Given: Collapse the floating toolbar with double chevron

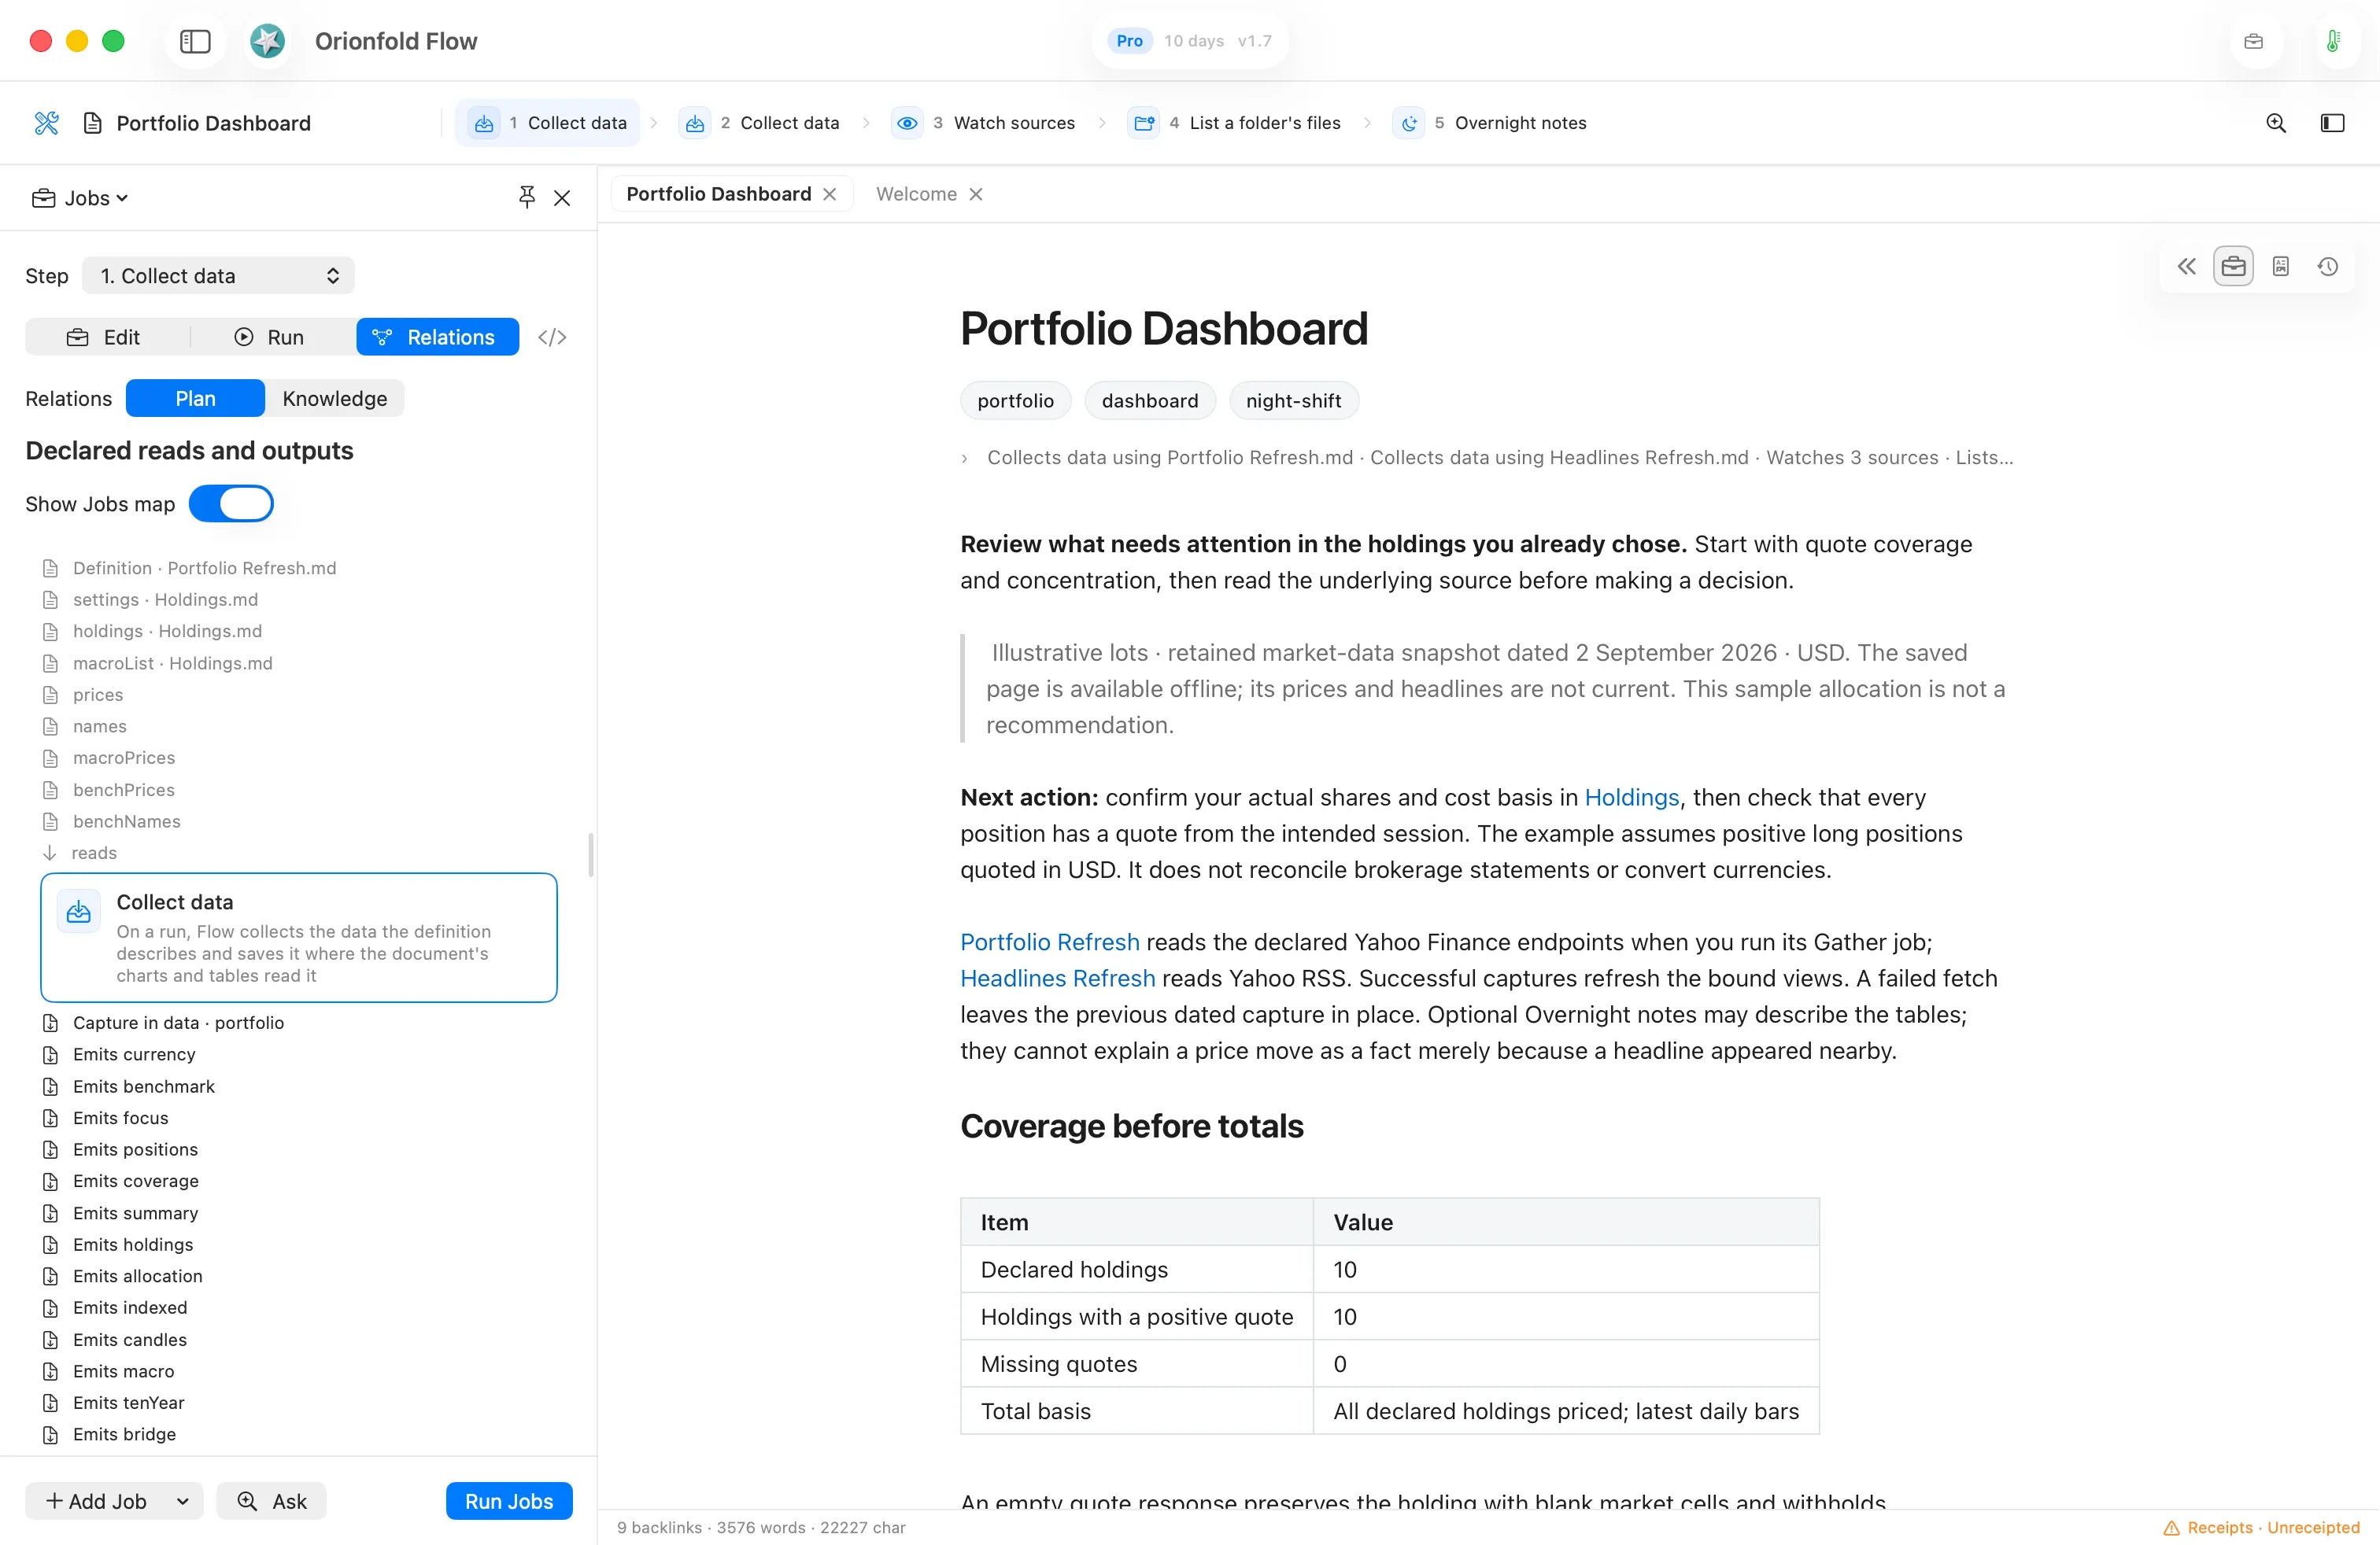Looking at the screenshot, I should [2186, 267].
